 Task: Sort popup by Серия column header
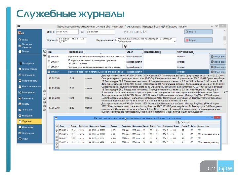tap(105, 126)
